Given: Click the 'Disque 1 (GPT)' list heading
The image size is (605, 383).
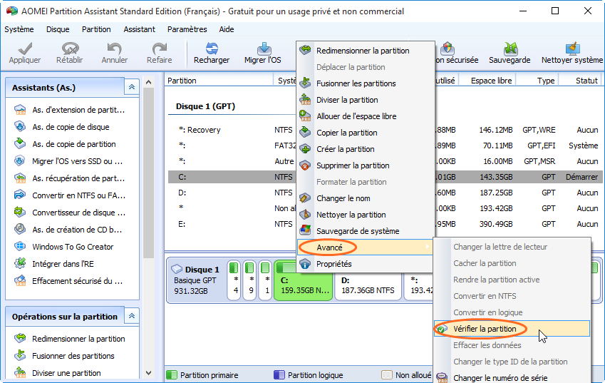Looking at the screenshot, I should tap(205, 106).
